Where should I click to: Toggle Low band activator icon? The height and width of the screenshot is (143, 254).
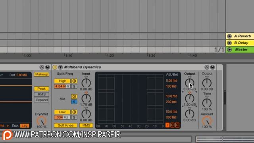coord(74,112)
